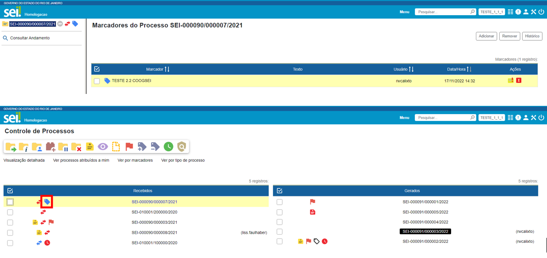Sort markers by the Usuário column
The height and width of the screenshot is (258, 547).
coord(411,69)
